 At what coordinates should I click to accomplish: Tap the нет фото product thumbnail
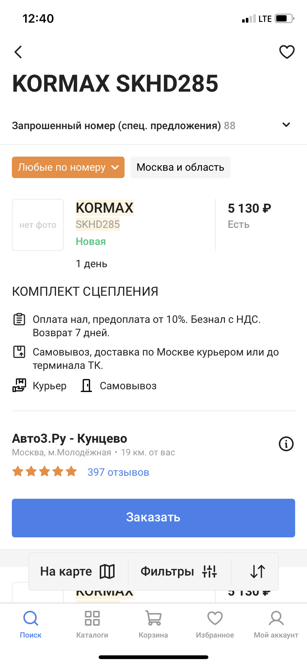pos(37,225)
